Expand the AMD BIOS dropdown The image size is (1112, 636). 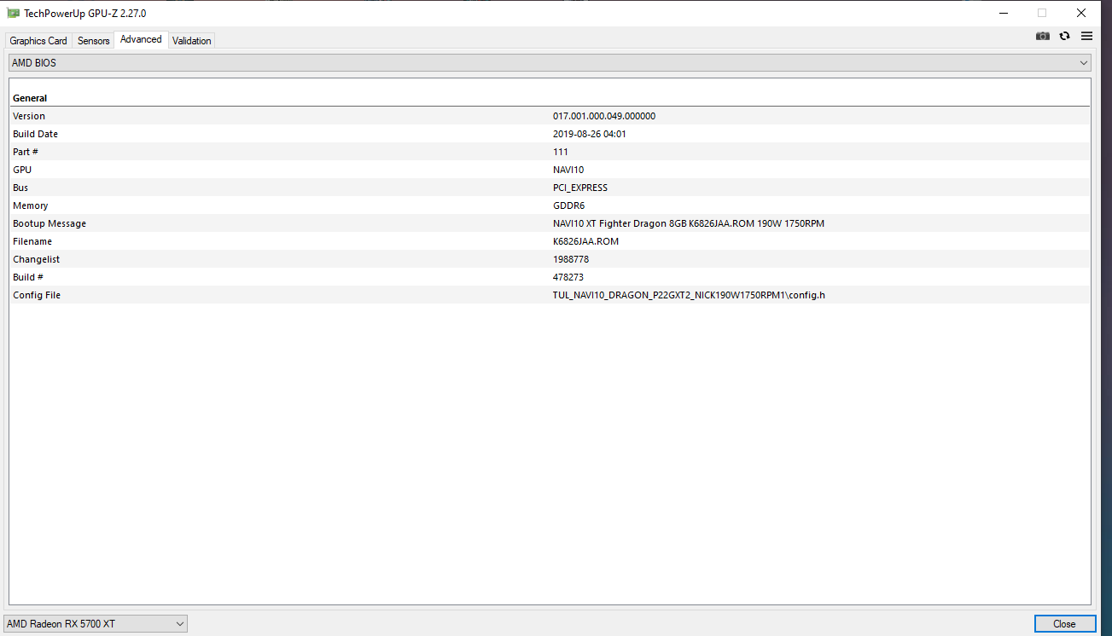[x=550, y=63]
